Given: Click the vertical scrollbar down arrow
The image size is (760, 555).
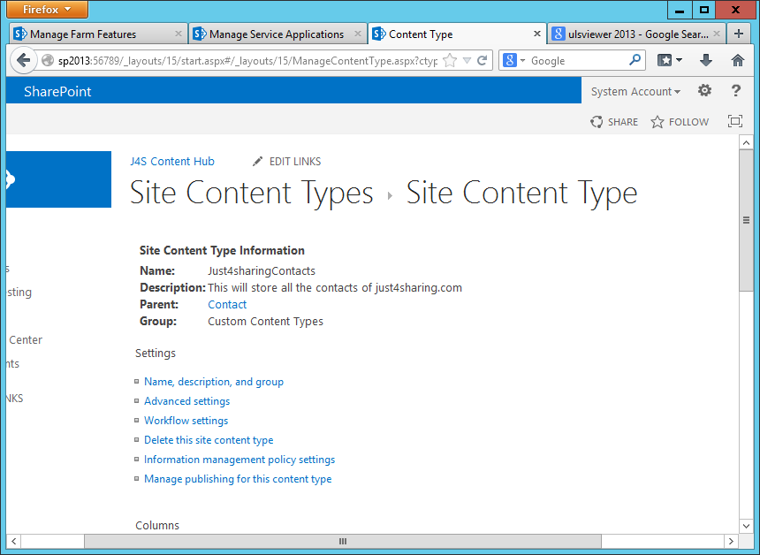Looking at the screenshot, I should [x=746, y=526].
